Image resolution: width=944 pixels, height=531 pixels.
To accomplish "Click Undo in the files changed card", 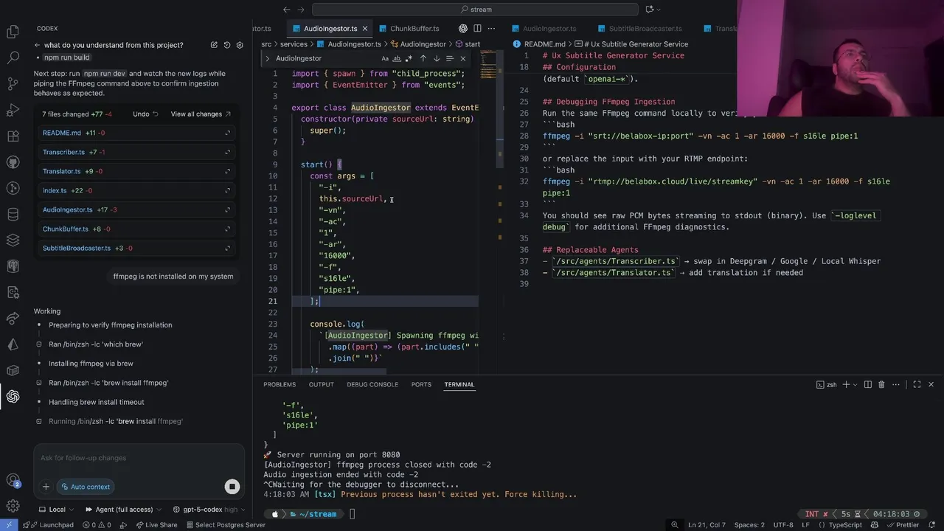I will [x=145, y=114].
